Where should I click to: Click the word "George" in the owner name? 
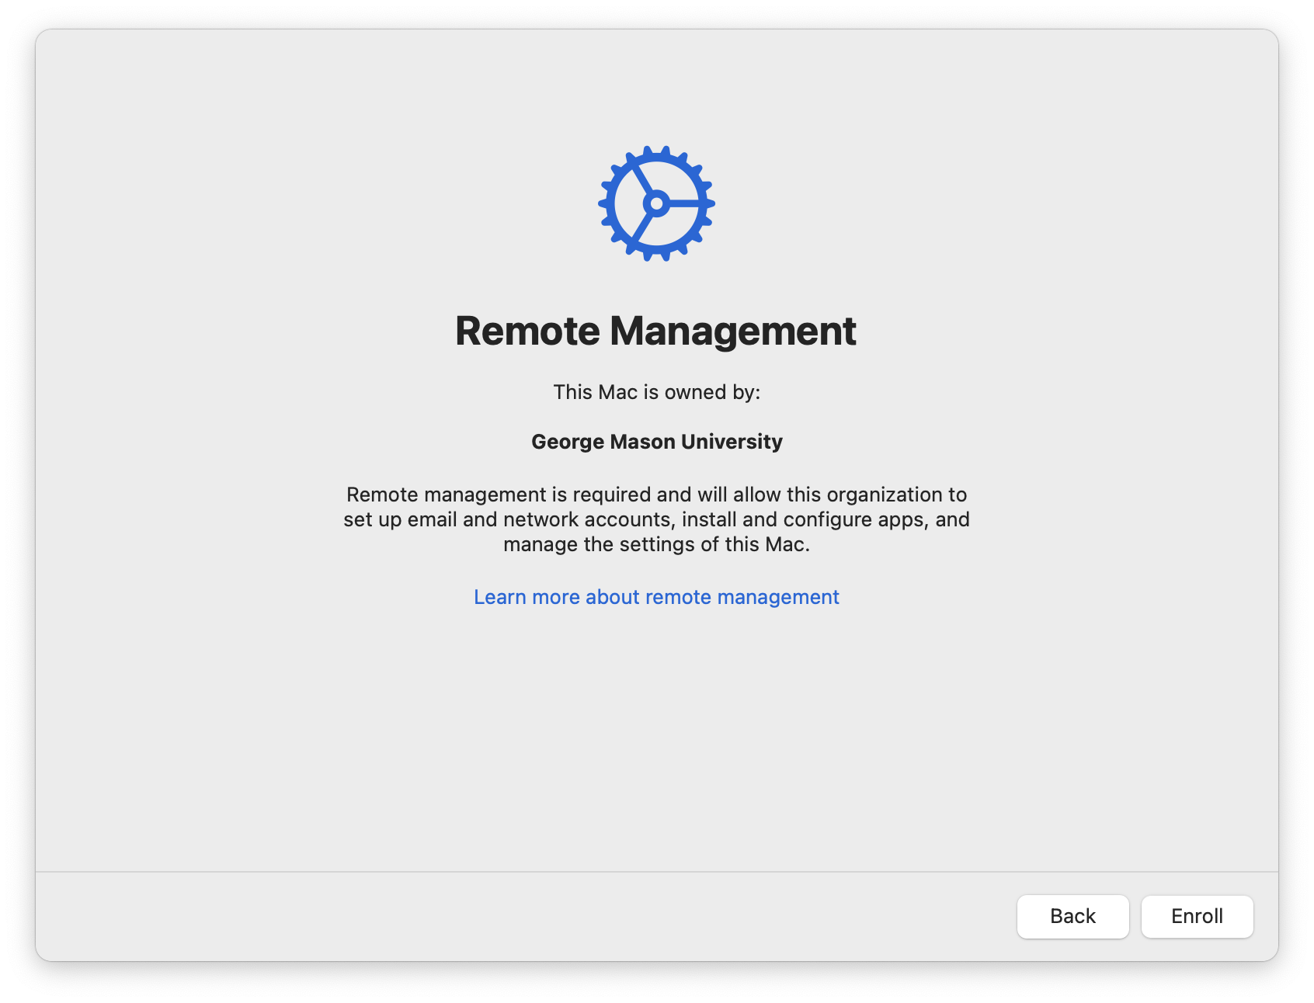[x=567, y=442]
